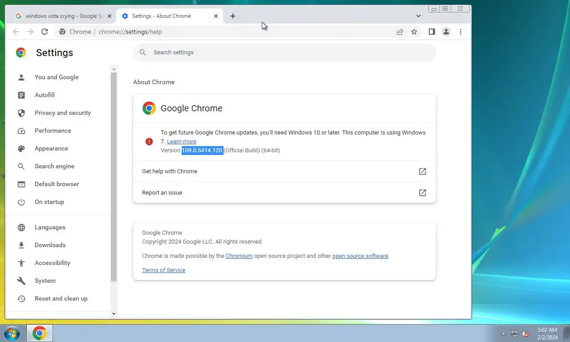
Task: Click the network tray icon
Action: tap(514, 334)
